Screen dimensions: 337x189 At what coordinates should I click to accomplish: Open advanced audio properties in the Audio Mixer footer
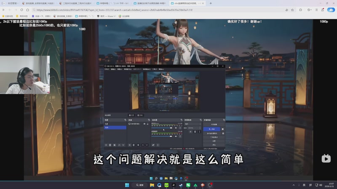pyautogui.click(x=153, y=145)
